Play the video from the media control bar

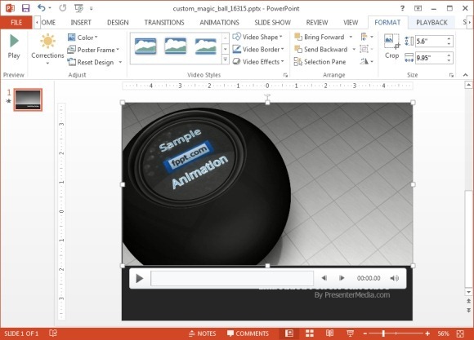tap(140, 278)
